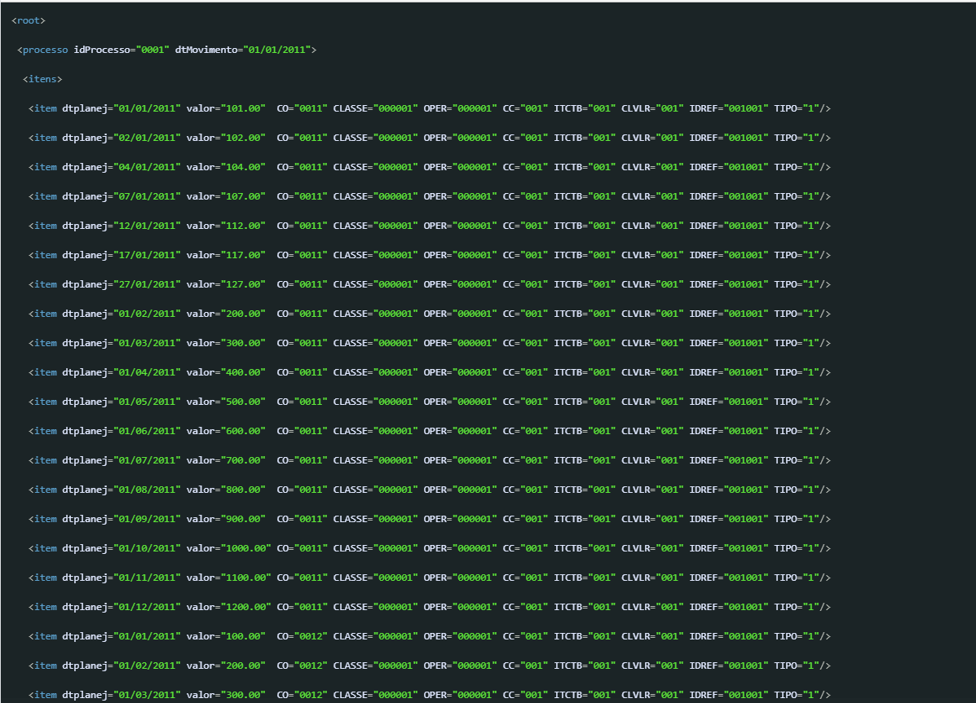Viewport: 976px width, 703px height.
Task: Click the dtplanej date "01/11/2011"
Action: [148, 578]
